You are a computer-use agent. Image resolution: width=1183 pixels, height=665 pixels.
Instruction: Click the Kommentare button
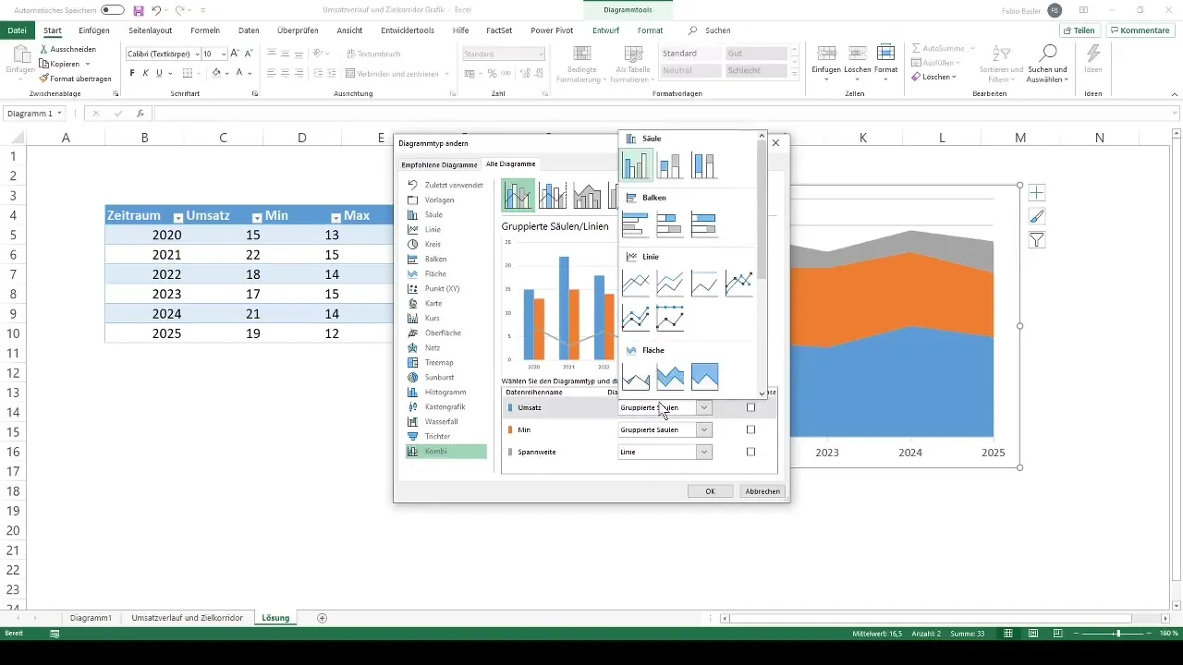click(1140, 30)
